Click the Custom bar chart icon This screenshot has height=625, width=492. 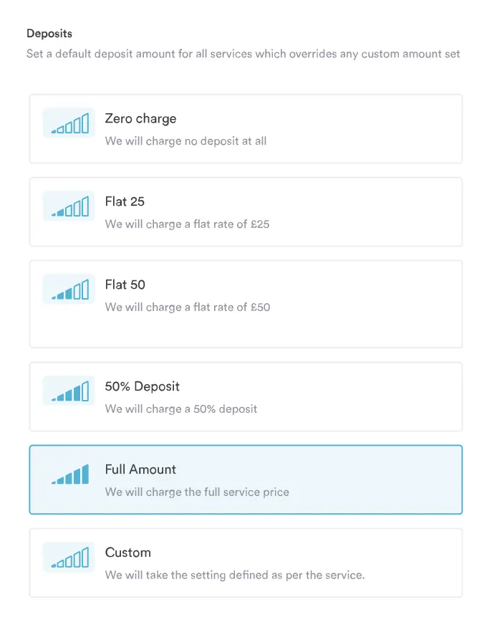pos(68,557)
